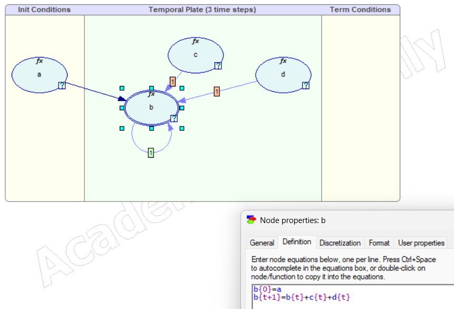The height and width of the screenshot is (309, 454).
Task: Click the fx icon on node d
Action: coord(283,61)
